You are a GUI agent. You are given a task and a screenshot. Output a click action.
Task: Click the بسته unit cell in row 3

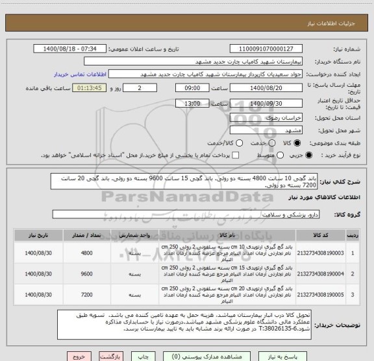(x=135, y=295)
